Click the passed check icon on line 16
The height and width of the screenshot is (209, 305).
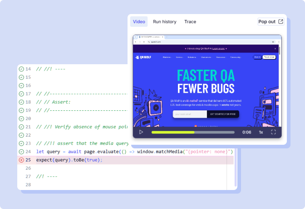(21, 85)
